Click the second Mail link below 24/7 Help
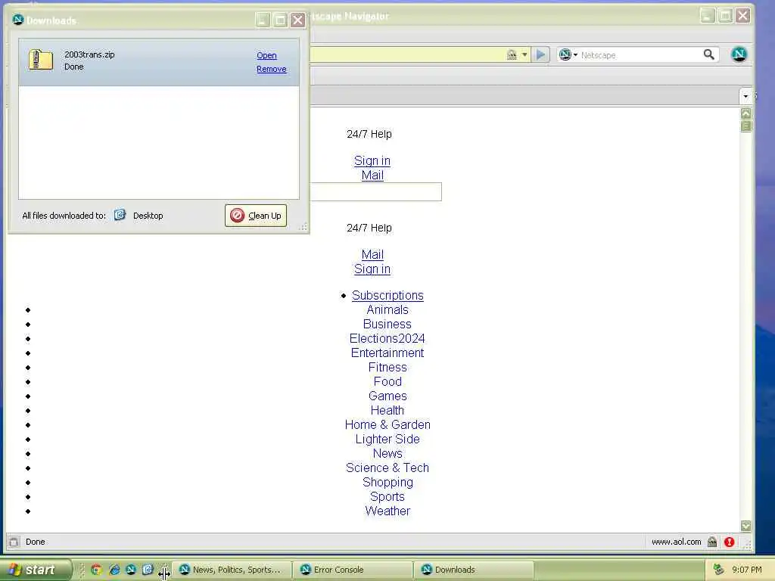Screen dimensions: 775x581 (372, 254)
